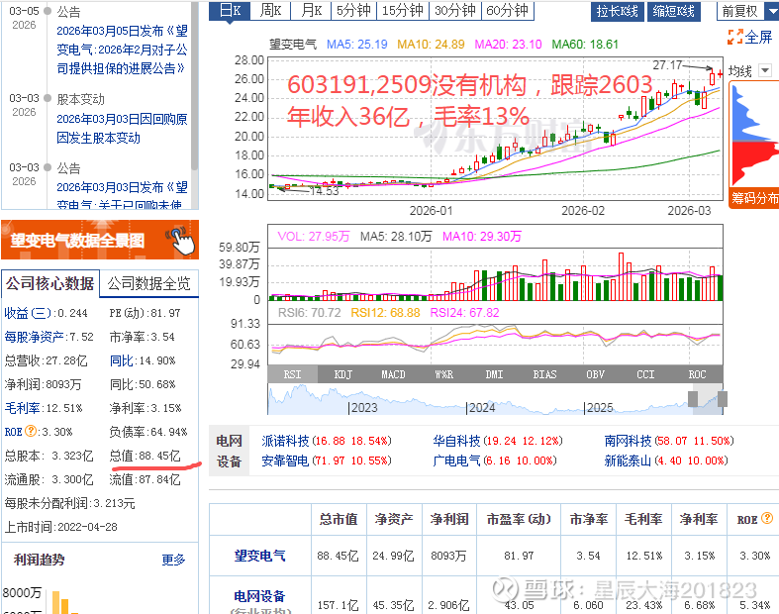The height and width of the screenshot is (614, 779).
Task: Open 03-03 announcement 关于已回购
Action: 122,195
